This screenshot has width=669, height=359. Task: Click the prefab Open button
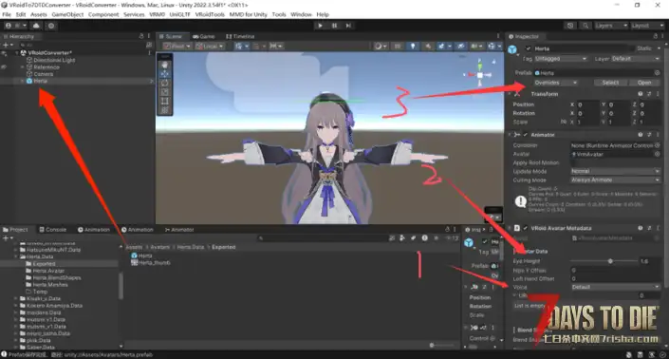click(x=644, y=83)
